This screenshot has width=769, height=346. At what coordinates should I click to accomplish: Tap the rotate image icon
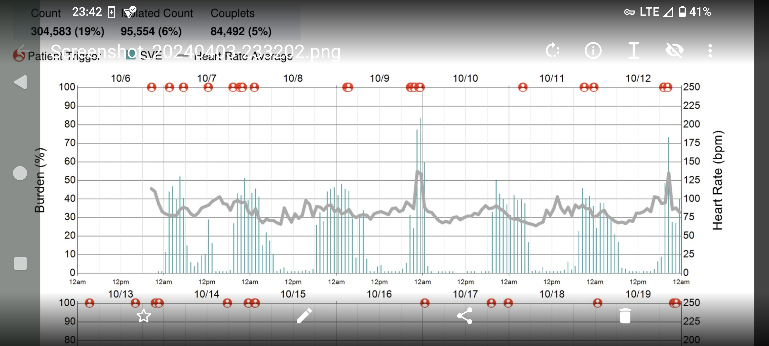(x=552, y=51)
